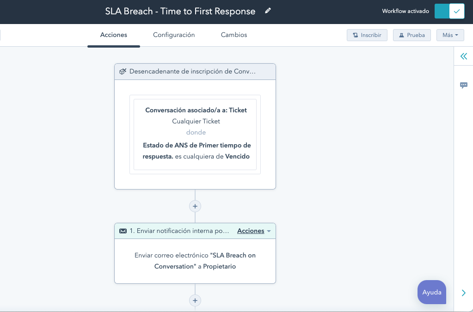The width and height of the screenshot is (473, 312).
Task: Expand panel with bottom right chevron
Action: [464, 293]
